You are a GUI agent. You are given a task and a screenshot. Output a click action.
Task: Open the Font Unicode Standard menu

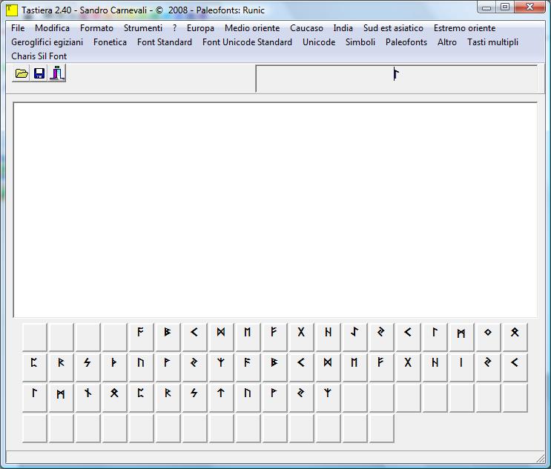(247, 42)
